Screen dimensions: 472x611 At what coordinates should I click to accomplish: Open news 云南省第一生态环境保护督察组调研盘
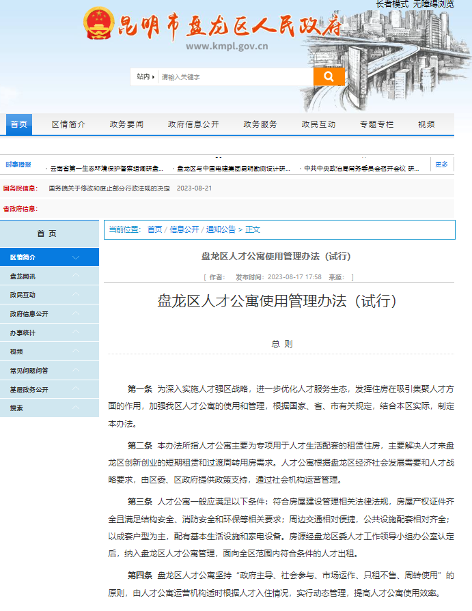point(107,169)
